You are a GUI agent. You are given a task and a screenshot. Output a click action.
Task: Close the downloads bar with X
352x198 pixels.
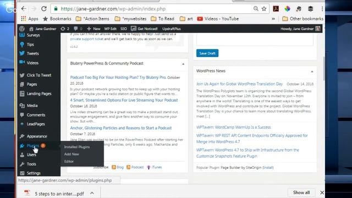(322, 193)
